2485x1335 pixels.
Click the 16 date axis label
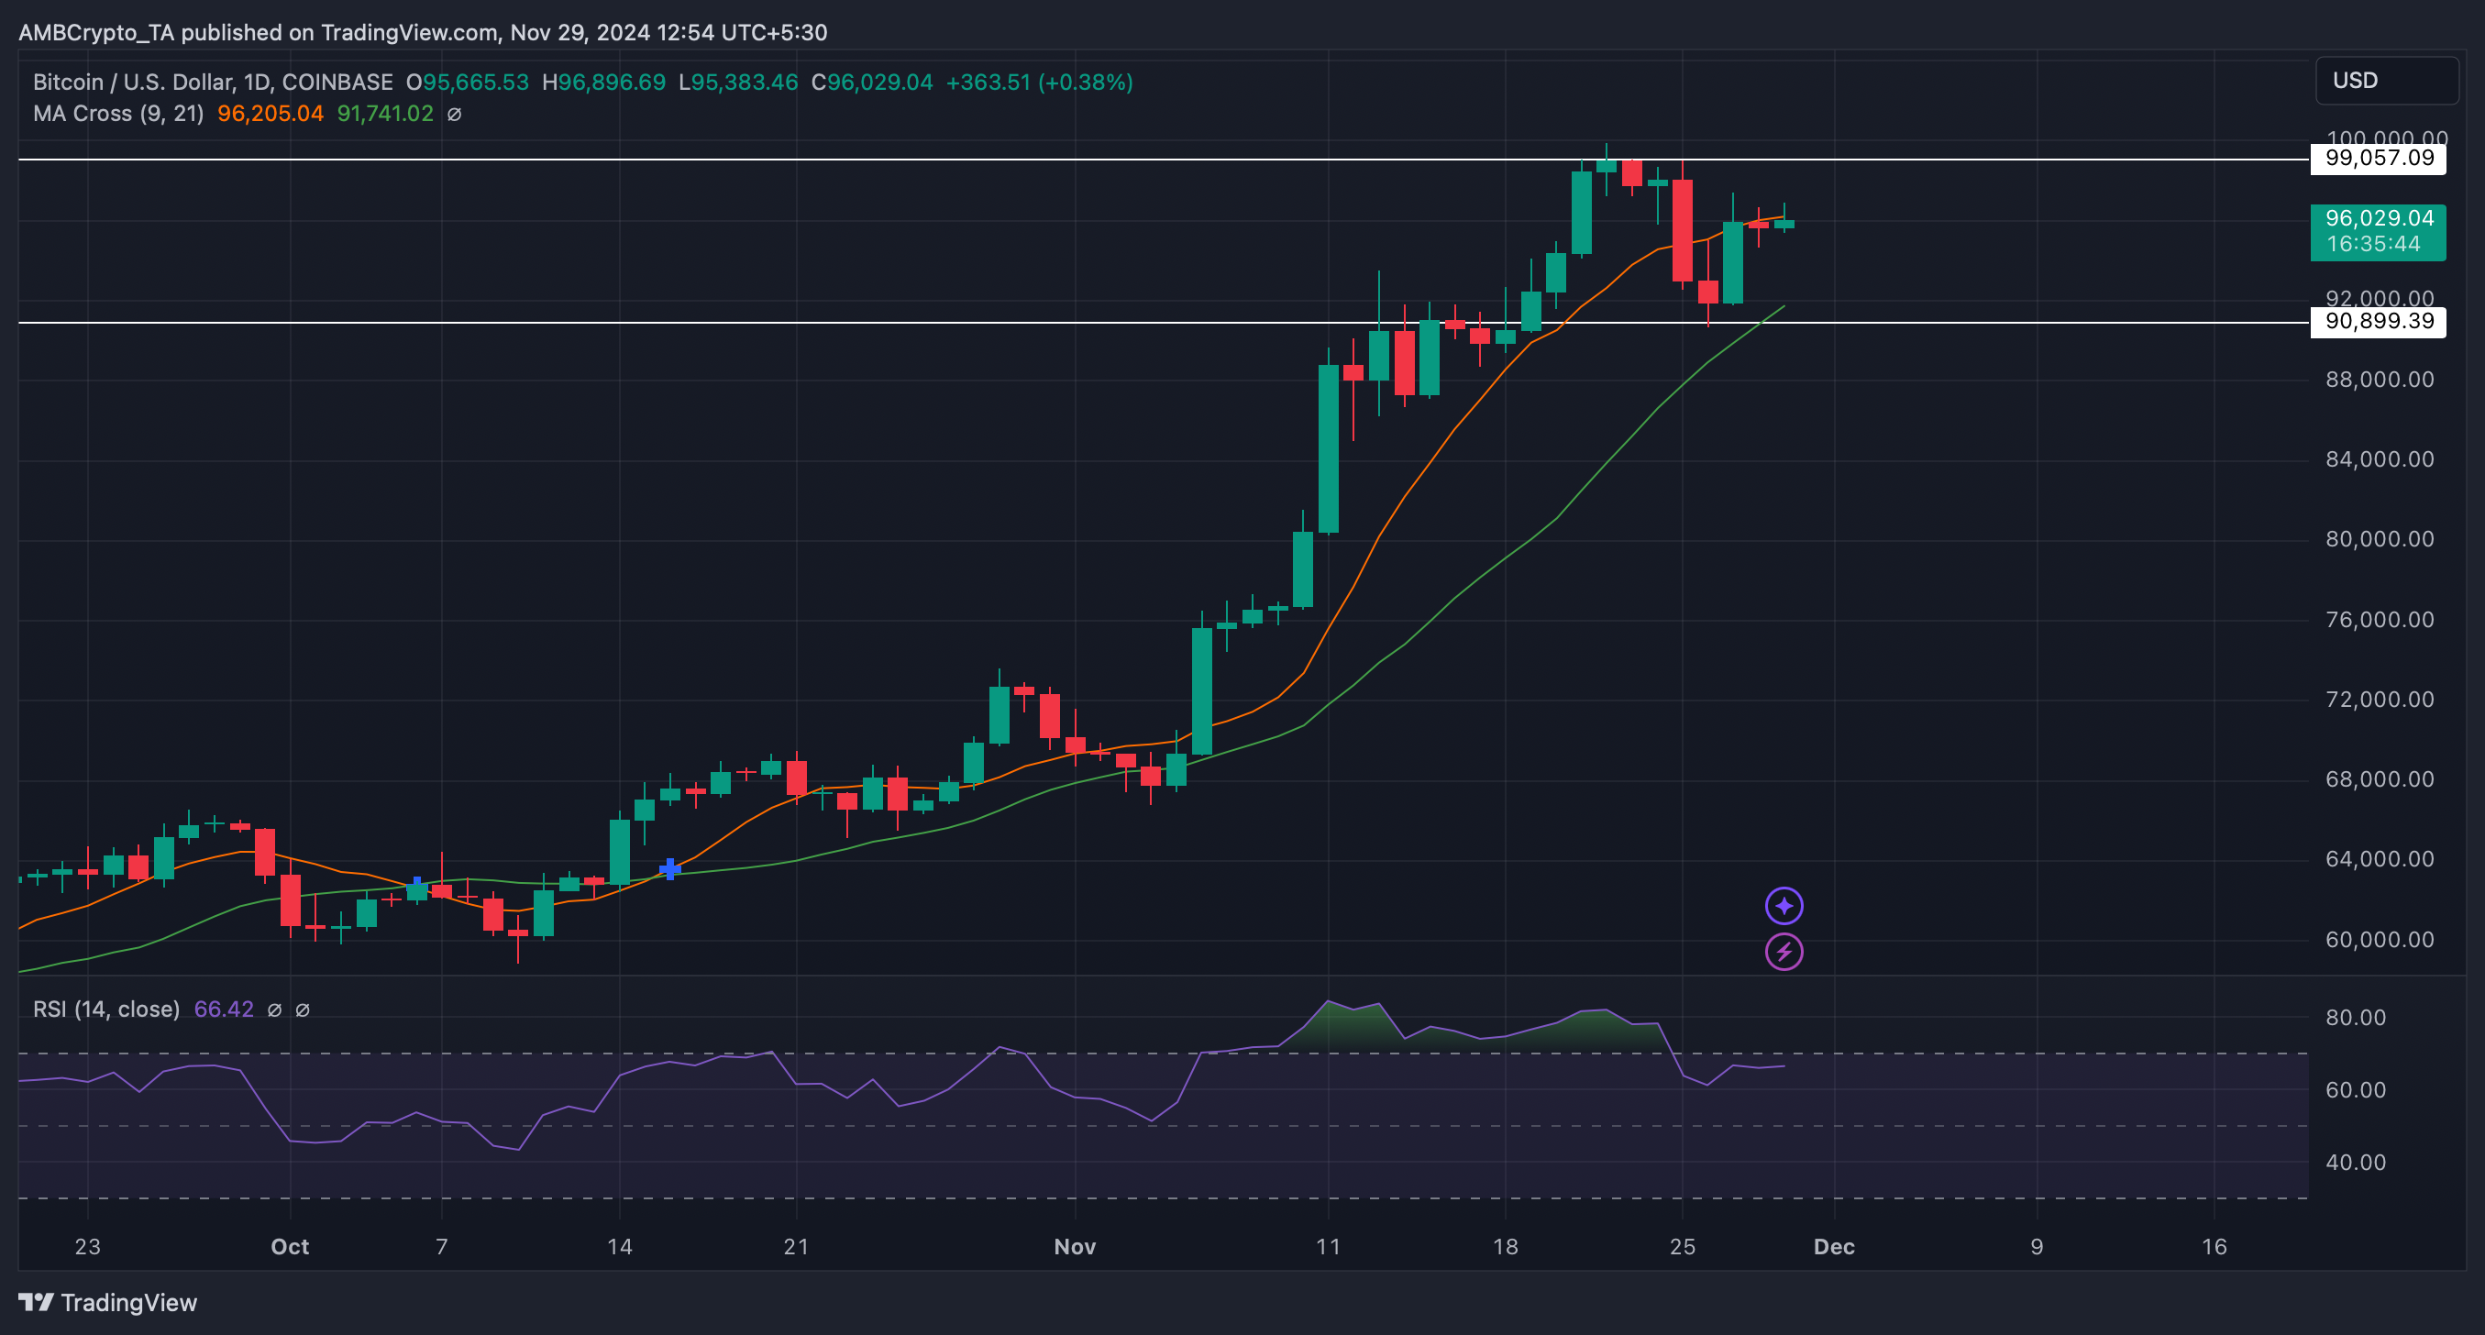click(2214, 1246)
